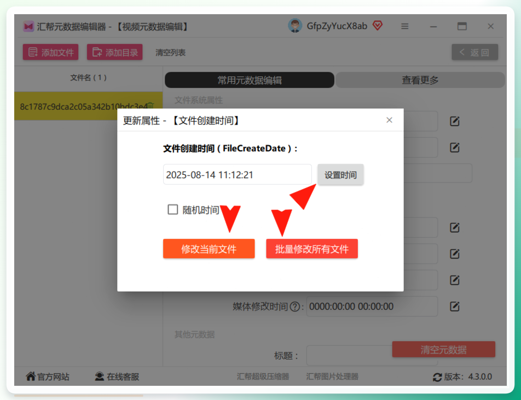Image resolution: width=521 pixels, height=400 pixels.
Task: Open 汇帮超级压缩器 link
Action: 263,377
